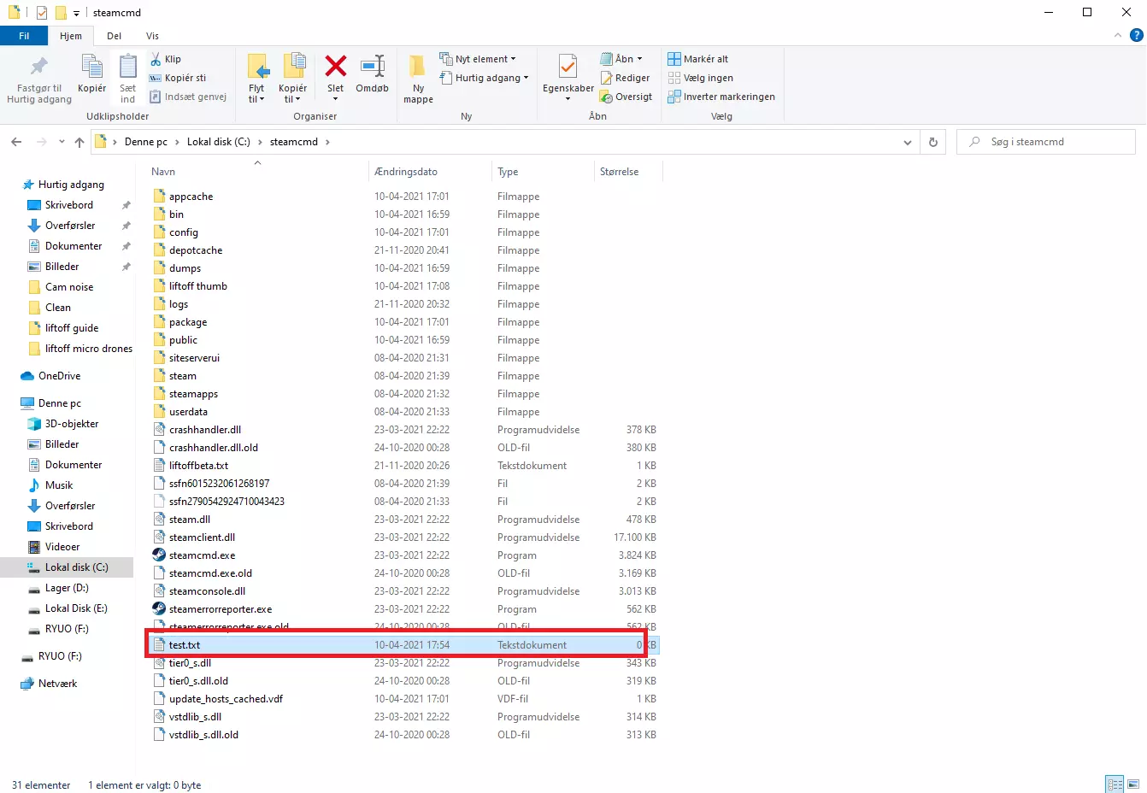This screenshot has height=793, width=1147.
Task: Select the test.txt file
Action: pyautogui.click(x=185, y=645)
